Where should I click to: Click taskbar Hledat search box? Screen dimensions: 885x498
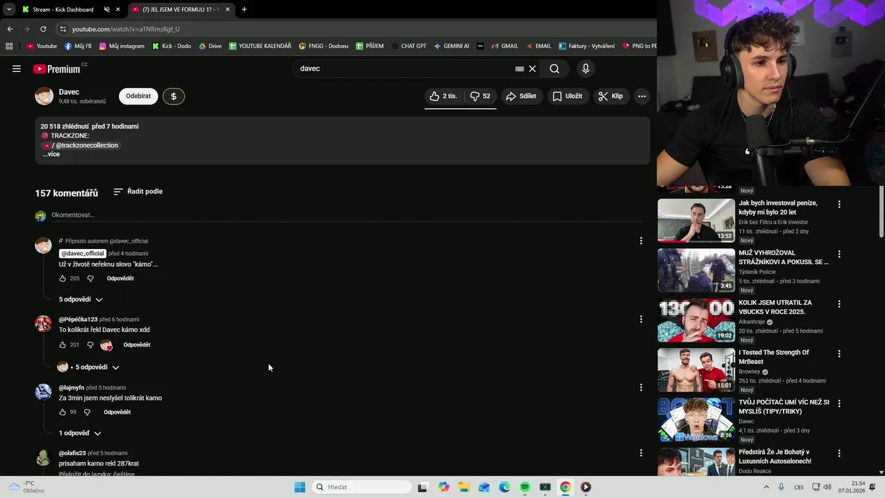tap(361, 487)
